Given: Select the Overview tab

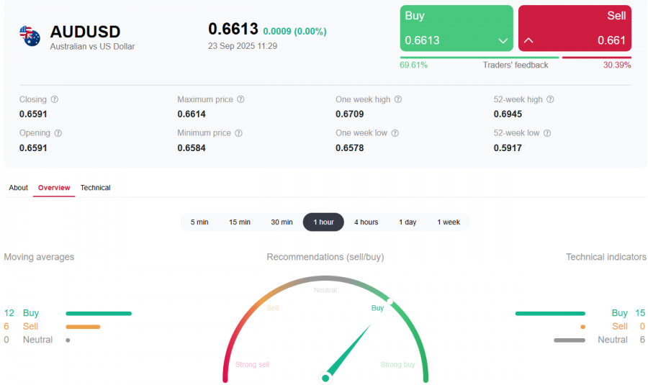Looking at the screenshot, I should 54,188.
